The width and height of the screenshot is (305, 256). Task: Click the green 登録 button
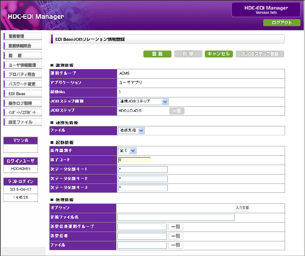[x=157, y=54]
